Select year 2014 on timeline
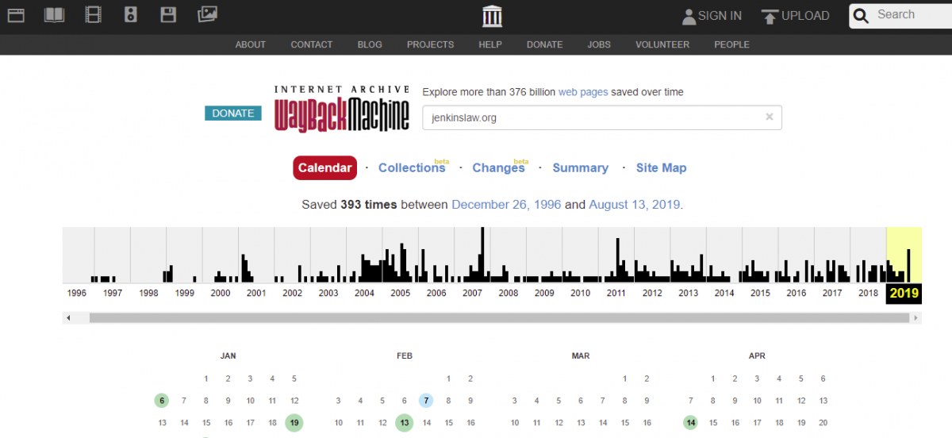952x438 pixels. click(x=724, y=293)
